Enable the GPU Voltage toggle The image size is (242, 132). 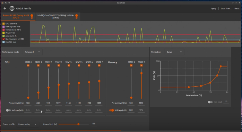point(8,110)
